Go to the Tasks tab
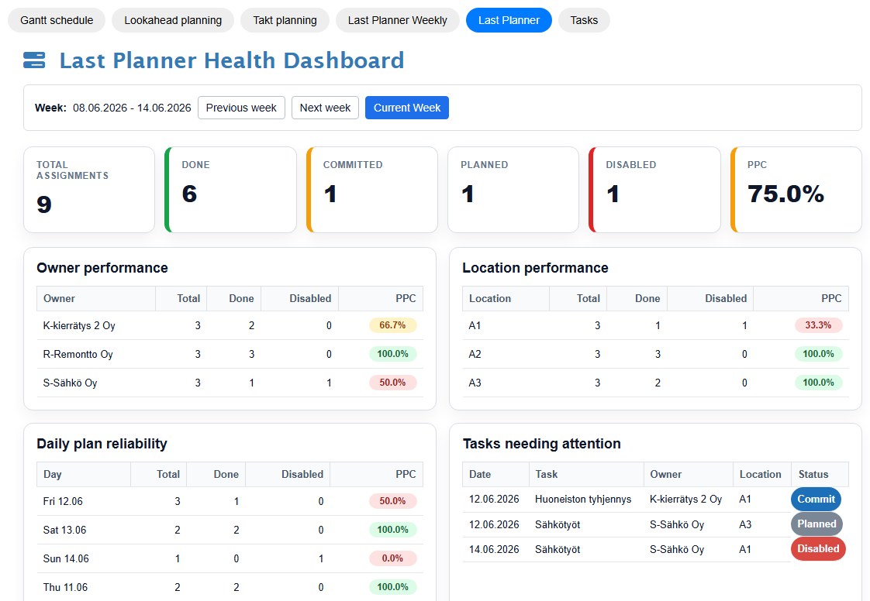This screenshot has height=601, width=870. point(584,20)
